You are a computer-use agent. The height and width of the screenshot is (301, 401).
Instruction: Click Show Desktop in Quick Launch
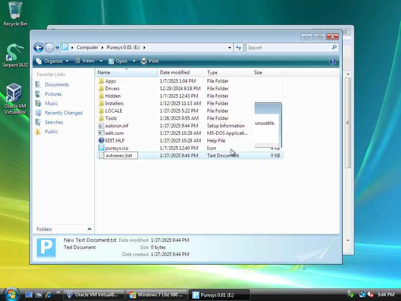[29, 295]
